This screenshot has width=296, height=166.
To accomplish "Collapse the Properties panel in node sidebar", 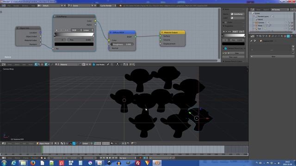I will click(x=224, y=26).
